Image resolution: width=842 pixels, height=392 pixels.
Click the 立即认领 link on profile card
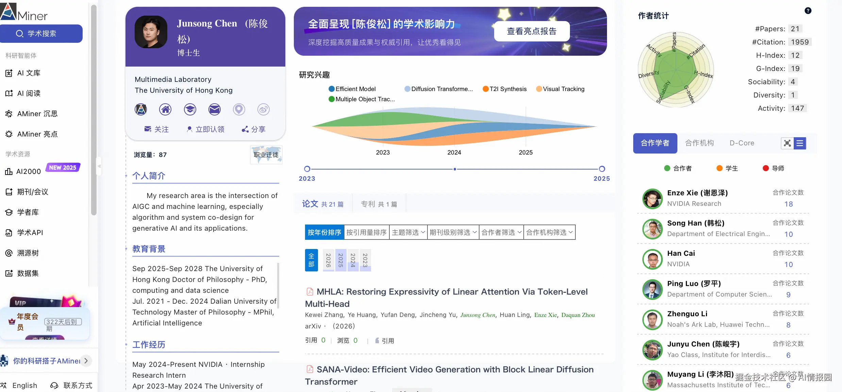205,129
